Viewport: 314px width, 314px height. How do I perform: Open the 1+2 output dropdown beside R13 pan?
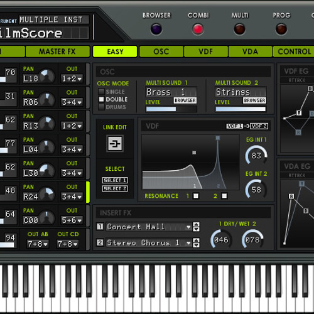[72, 126]
